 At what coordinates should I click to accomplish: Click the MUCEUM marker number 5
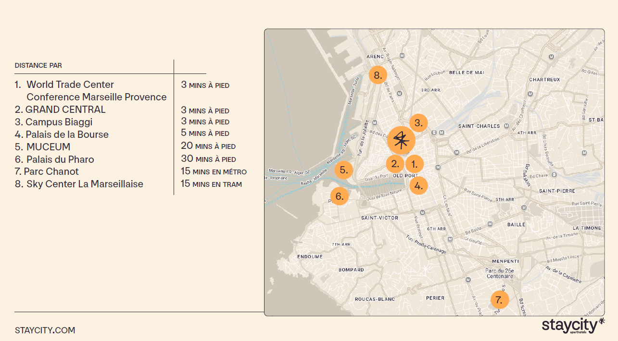pos(344,170)
